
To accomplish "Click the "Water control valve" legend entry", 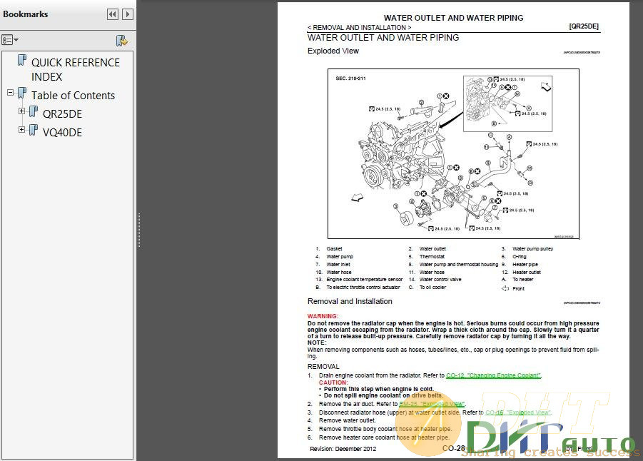I will (x=440, y=279).
